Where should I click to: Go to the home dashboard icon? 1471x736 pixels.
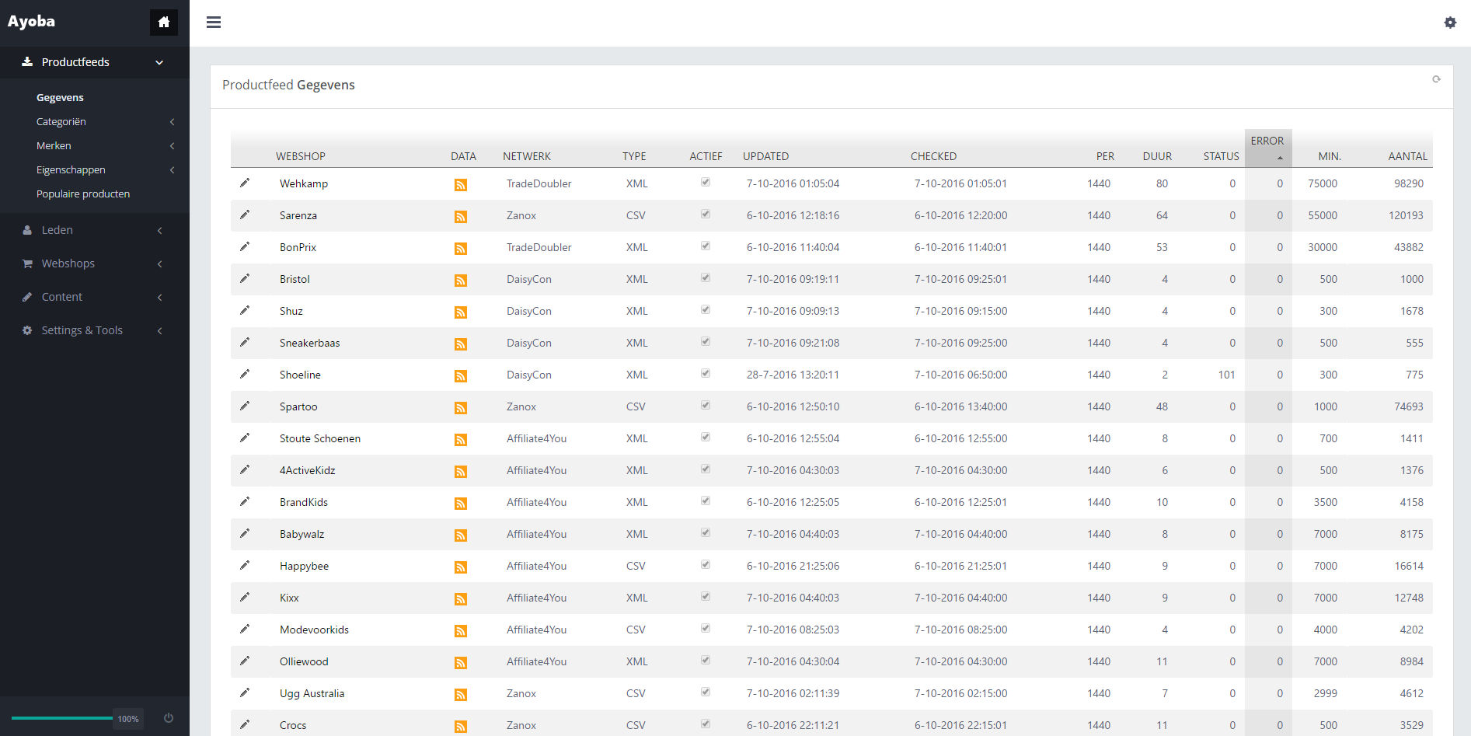(164, 22)
